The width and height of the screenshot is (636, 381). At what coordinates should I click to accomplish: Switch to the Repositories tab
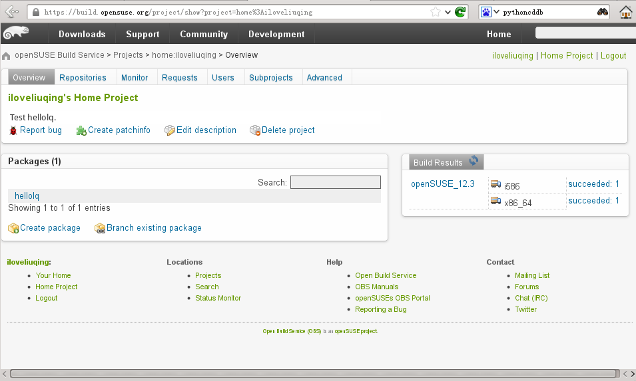point(83,77)
